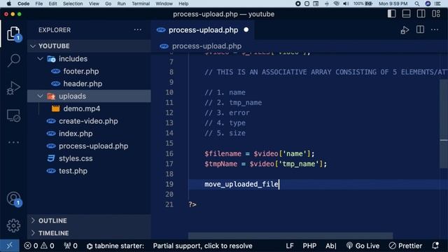The width and height of the screenshot is (448, 252).
Task: Open footer.php in the explorer
Action: coord(81,71)
